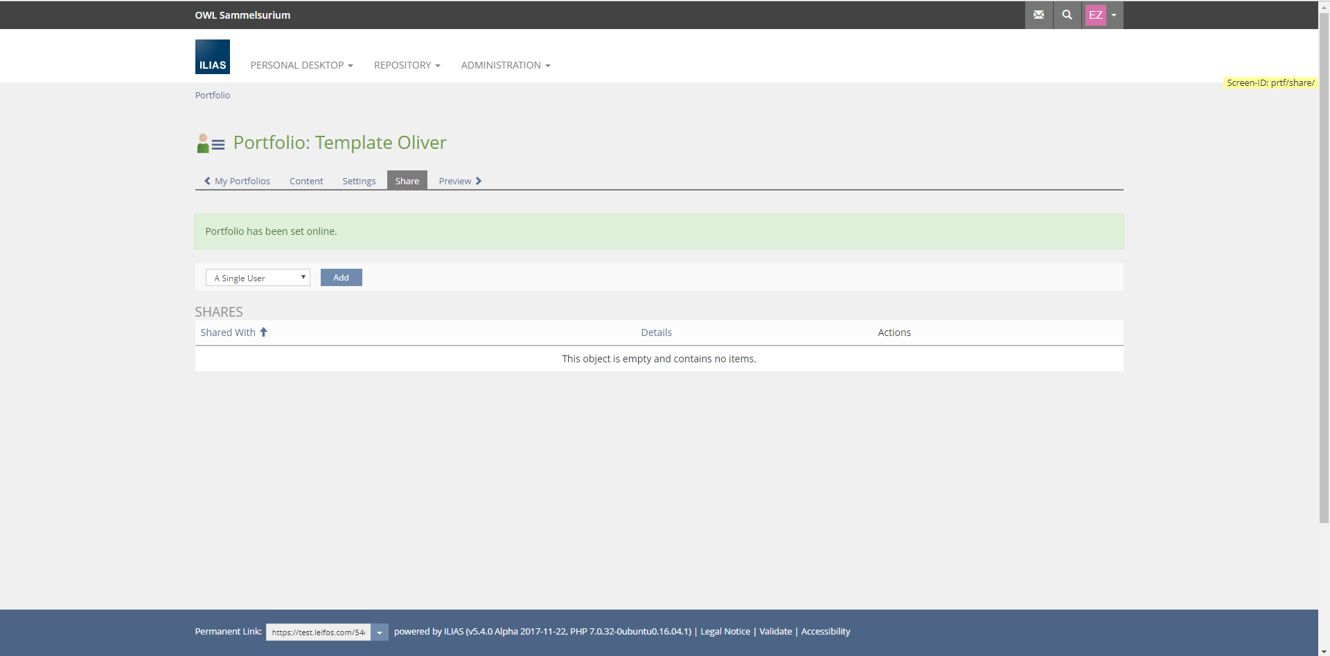Open the mail envelope icon

point(1038,15)
